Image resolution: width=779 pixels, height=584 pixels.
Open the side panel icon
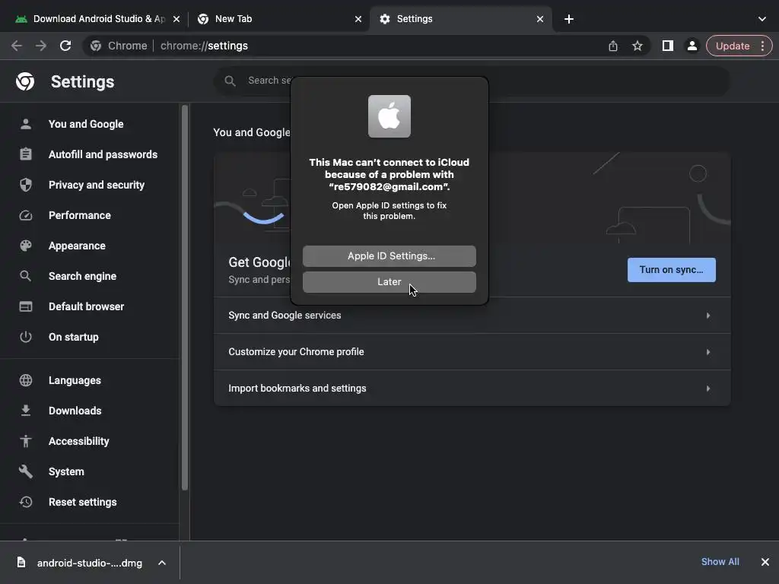[668, 46]
